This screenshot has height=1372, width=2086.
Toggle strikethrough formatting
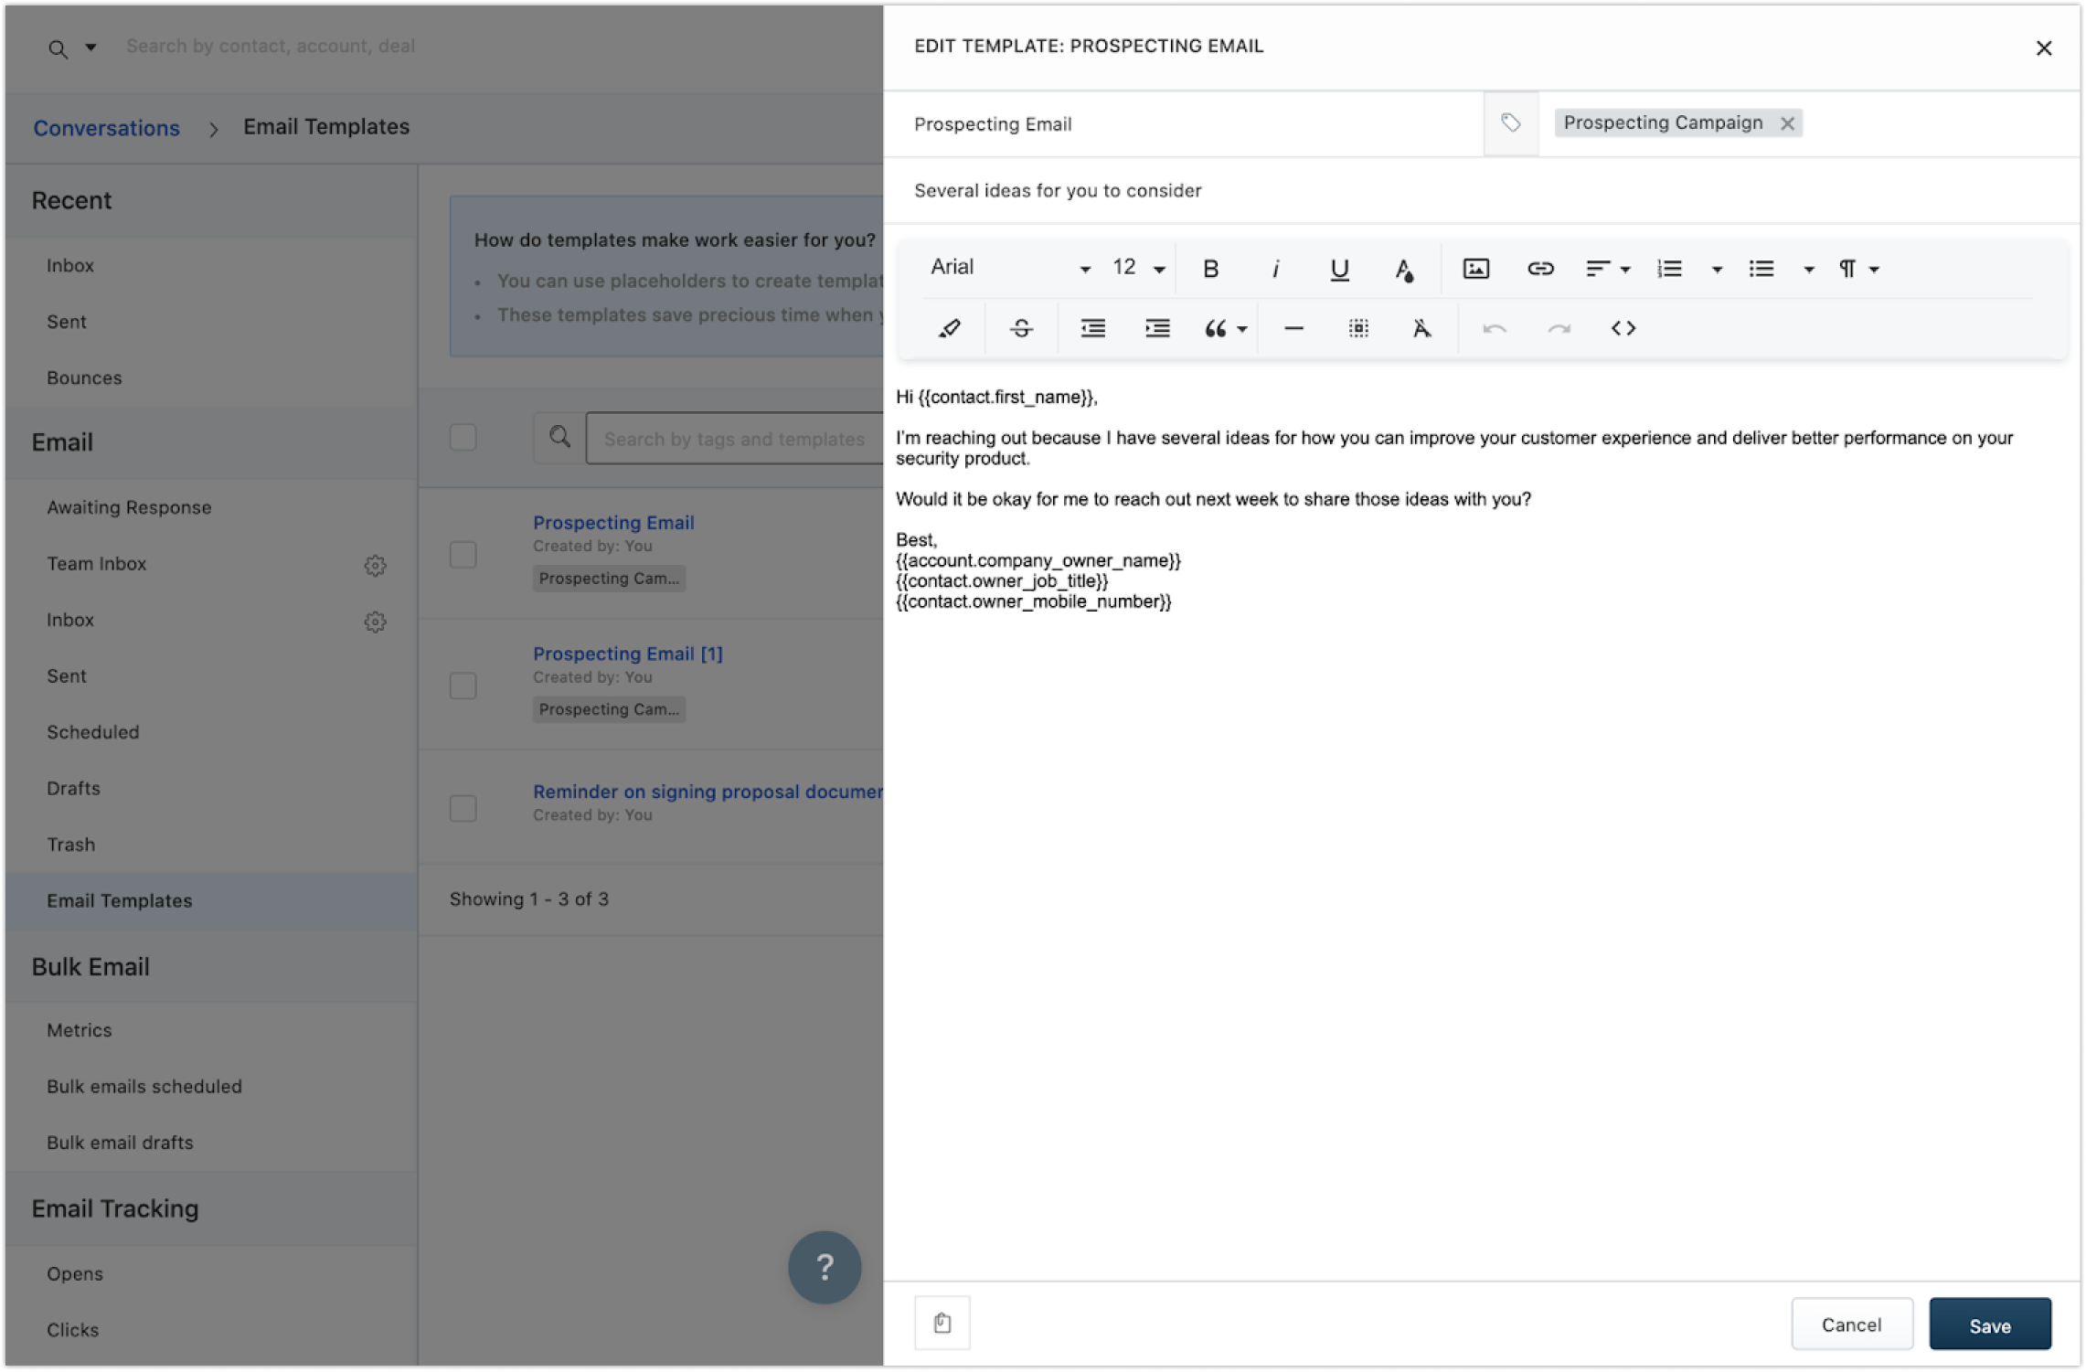pyautogui.click(x=1021, y=328)
